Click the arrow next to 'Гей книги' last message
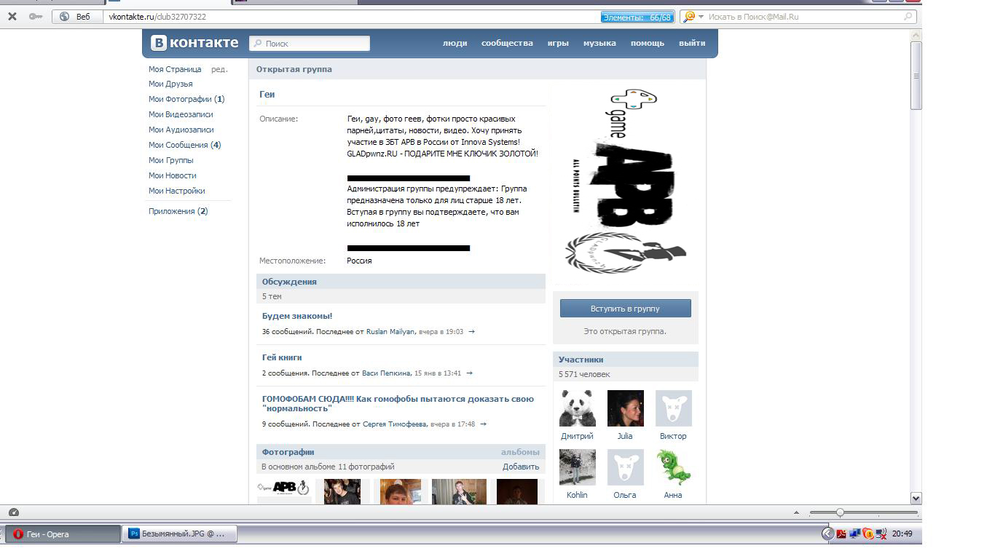The image size is (995, 559). pyautogui.click(x=469, y=373)
